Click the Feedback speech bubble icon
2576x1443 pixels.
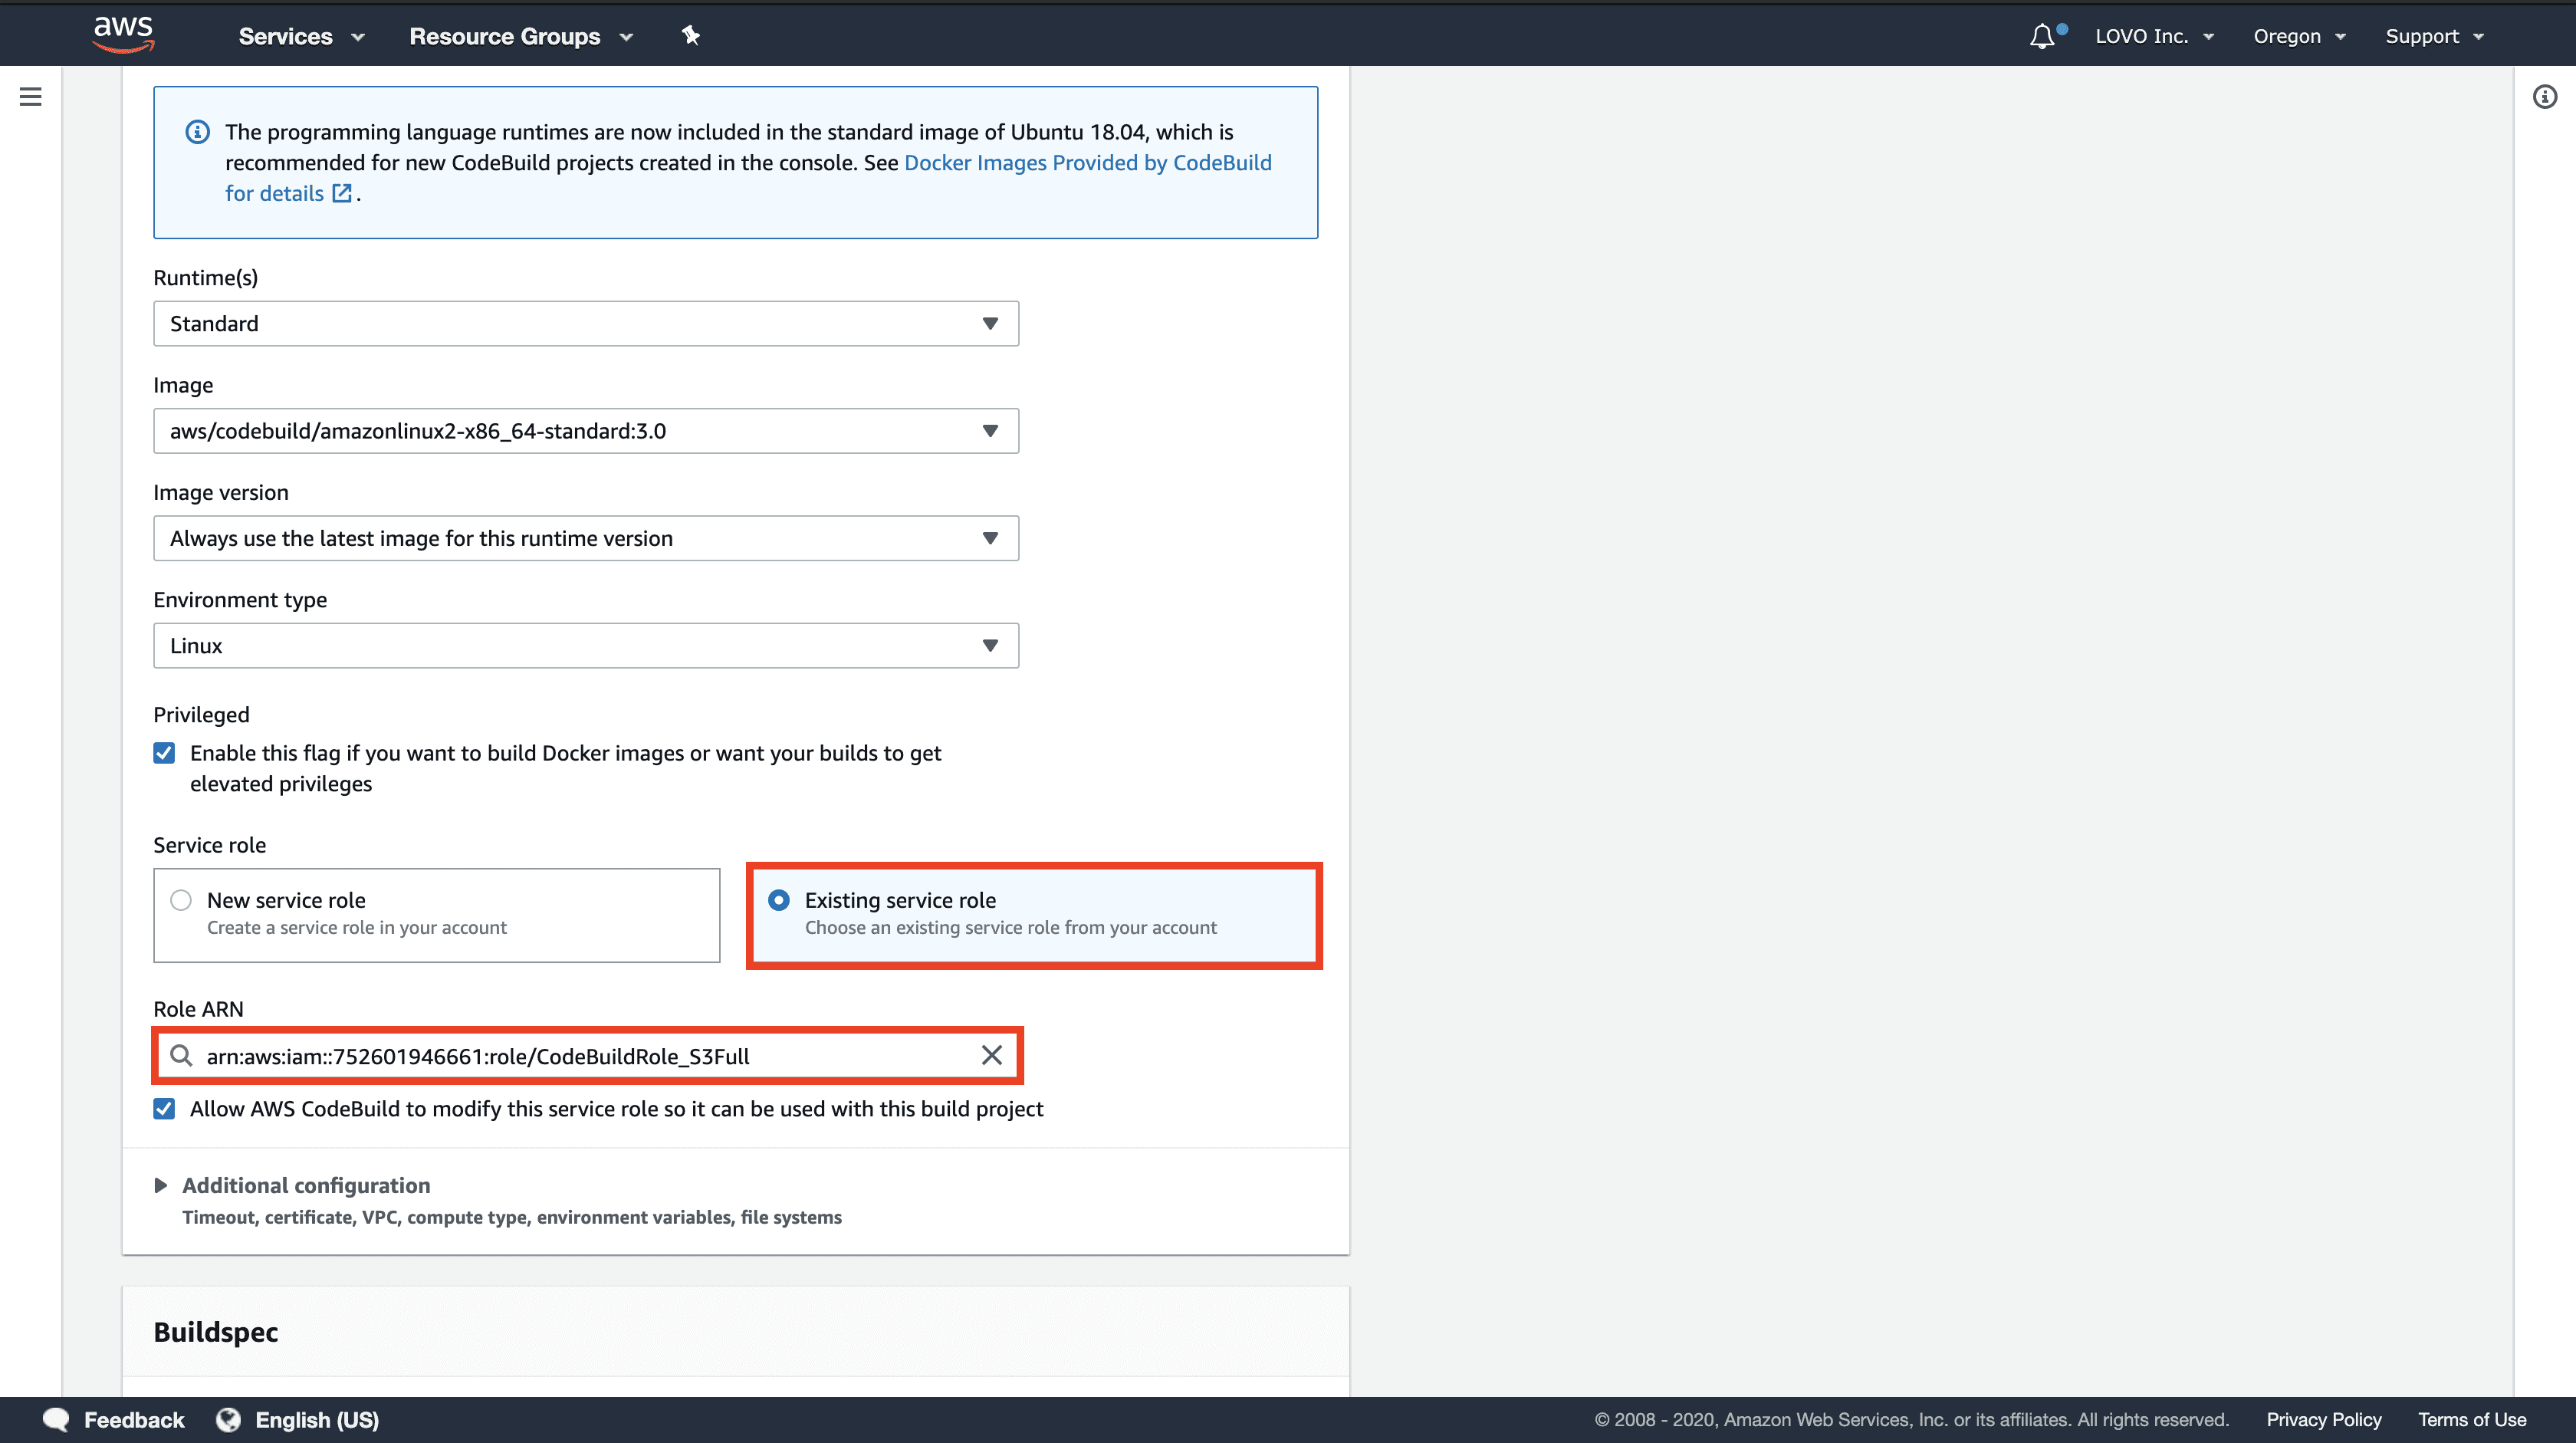pyautogui.click(x=56, y=1419)
